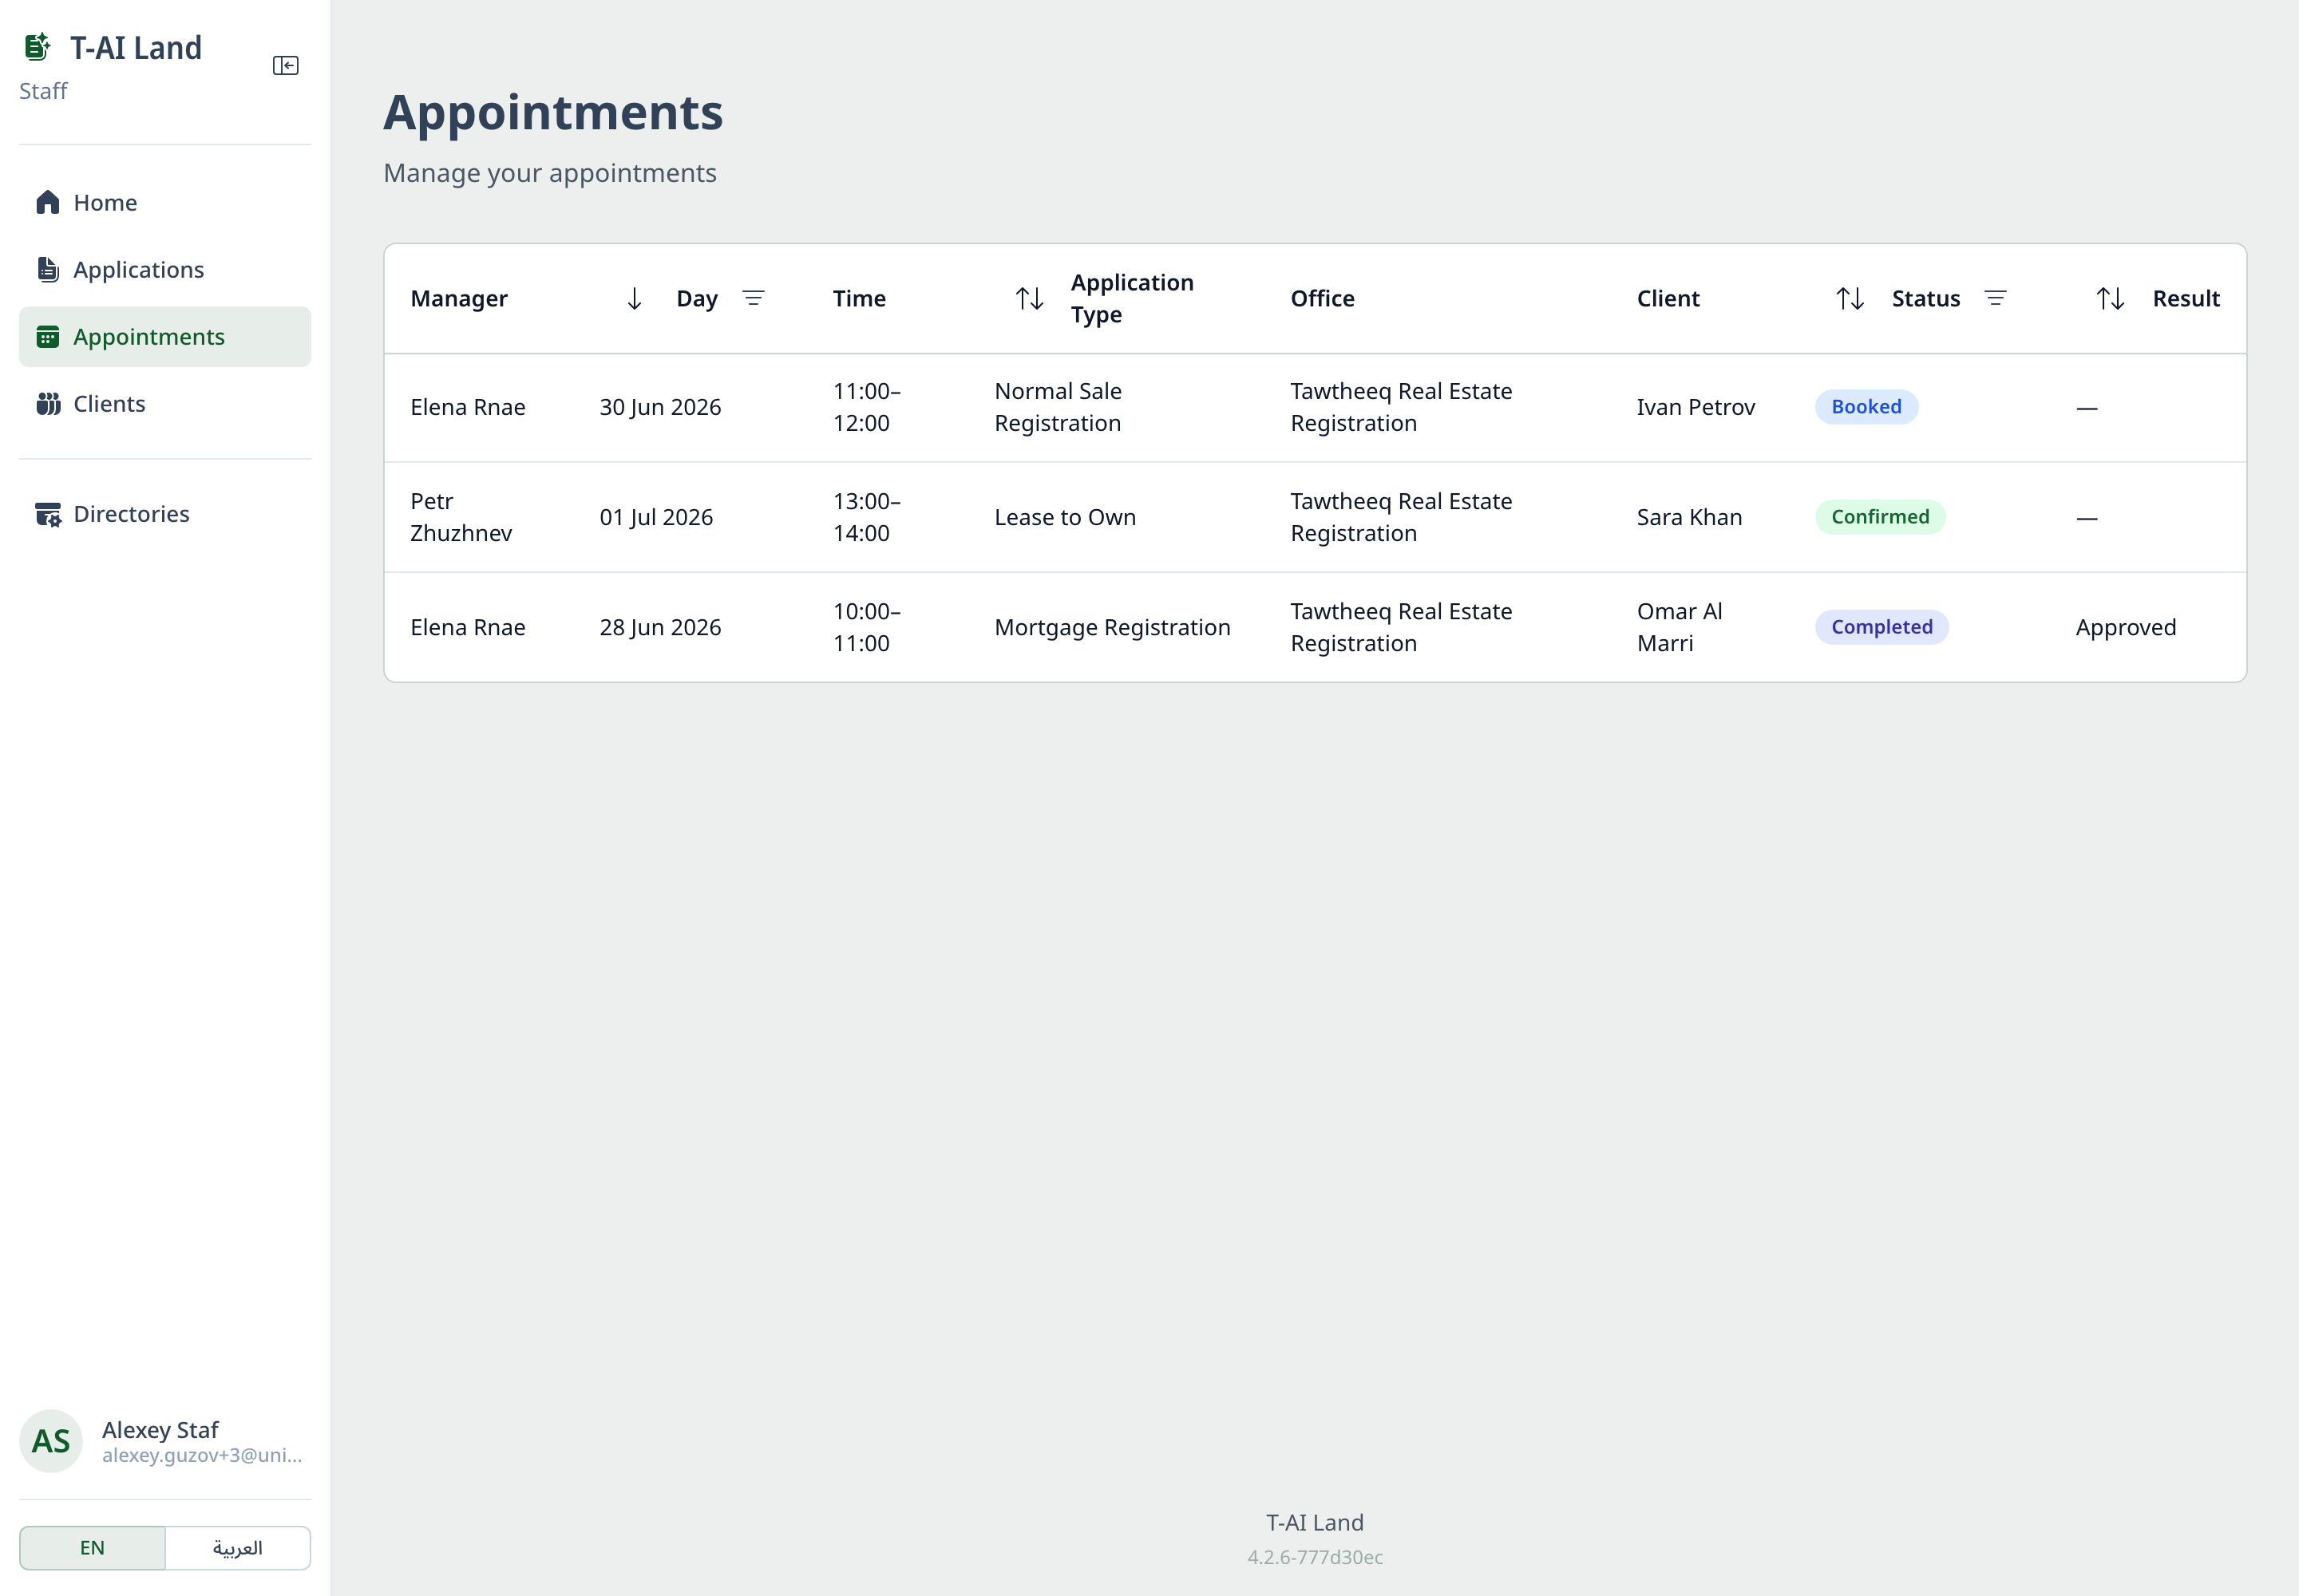This screenshot has height=1596, width=2299.
Task: Click Elena Rnae in Ivan Petrov row
Action: click(x=469, y=407)
